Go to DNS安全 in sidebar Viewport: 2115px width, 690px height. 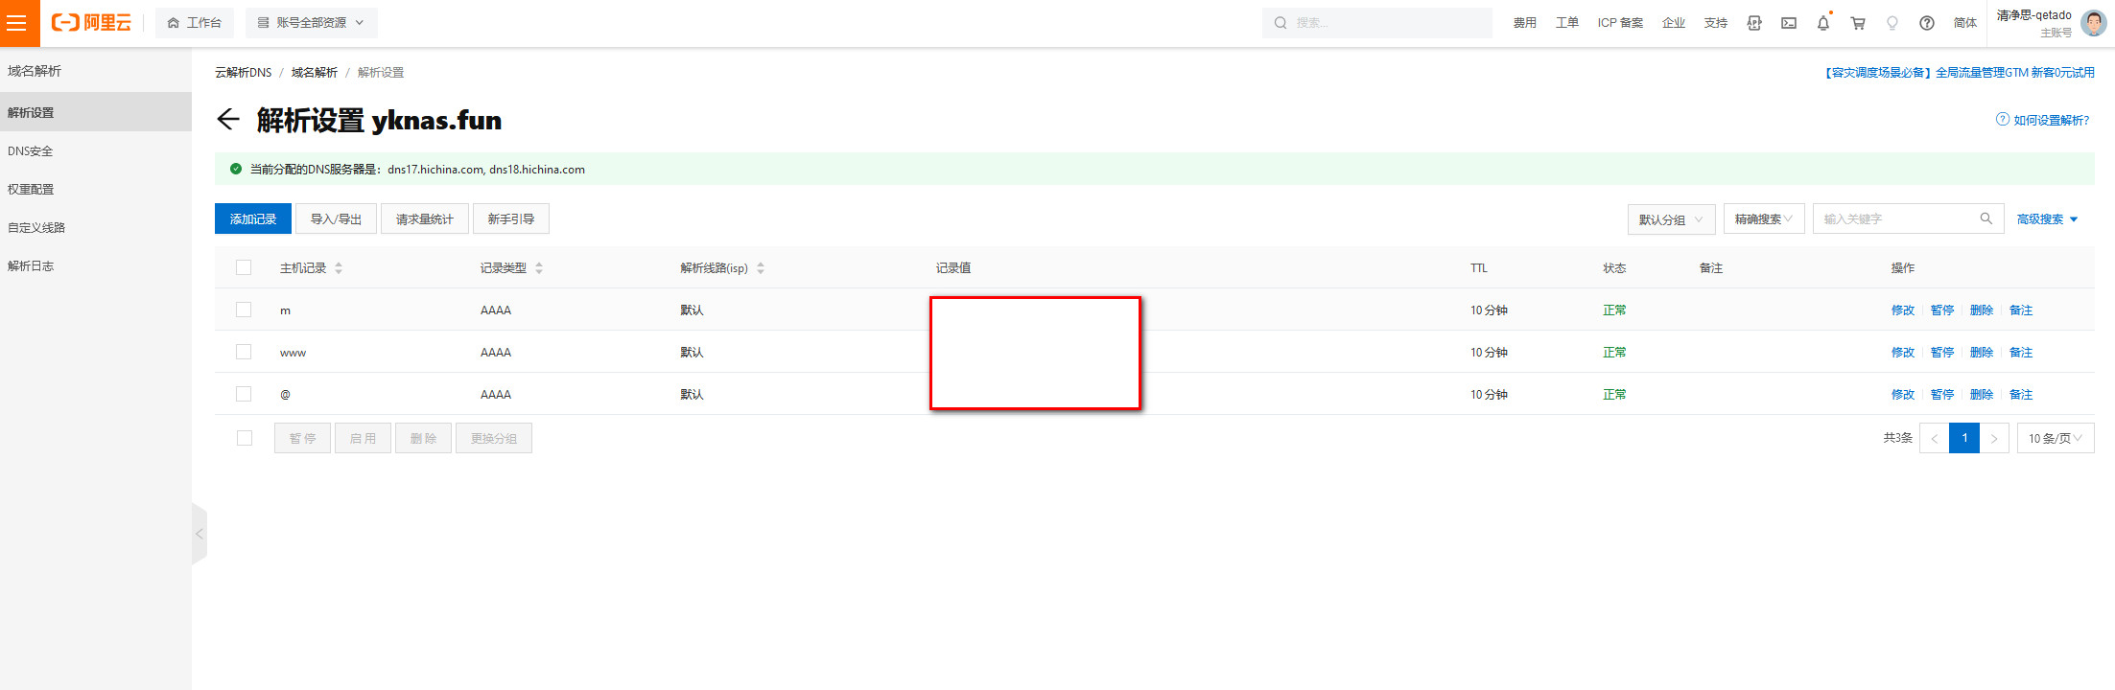(x=31, y=151)
